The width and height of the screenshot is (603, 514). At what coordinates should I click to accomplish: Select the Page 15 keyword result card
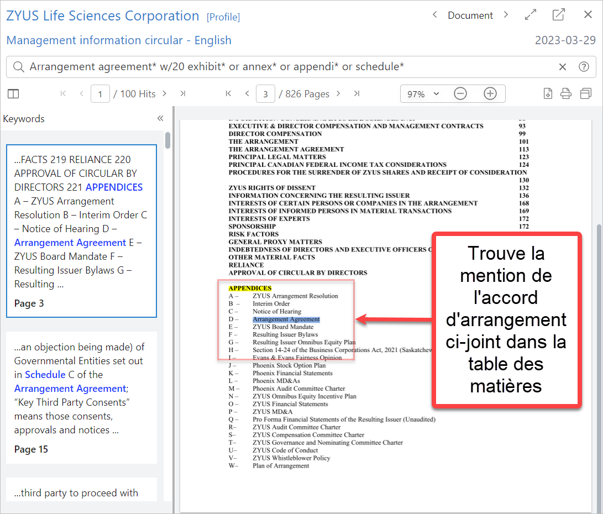pyautogui.click(x=82, y=398)
